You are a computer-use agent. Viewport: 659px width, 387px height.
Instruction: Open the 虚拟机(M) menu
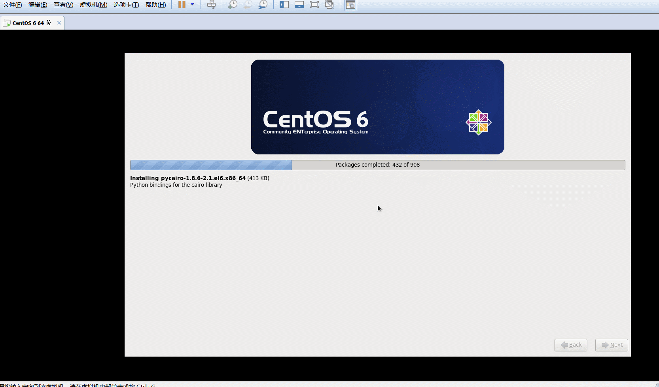click(x=94, y=5)
